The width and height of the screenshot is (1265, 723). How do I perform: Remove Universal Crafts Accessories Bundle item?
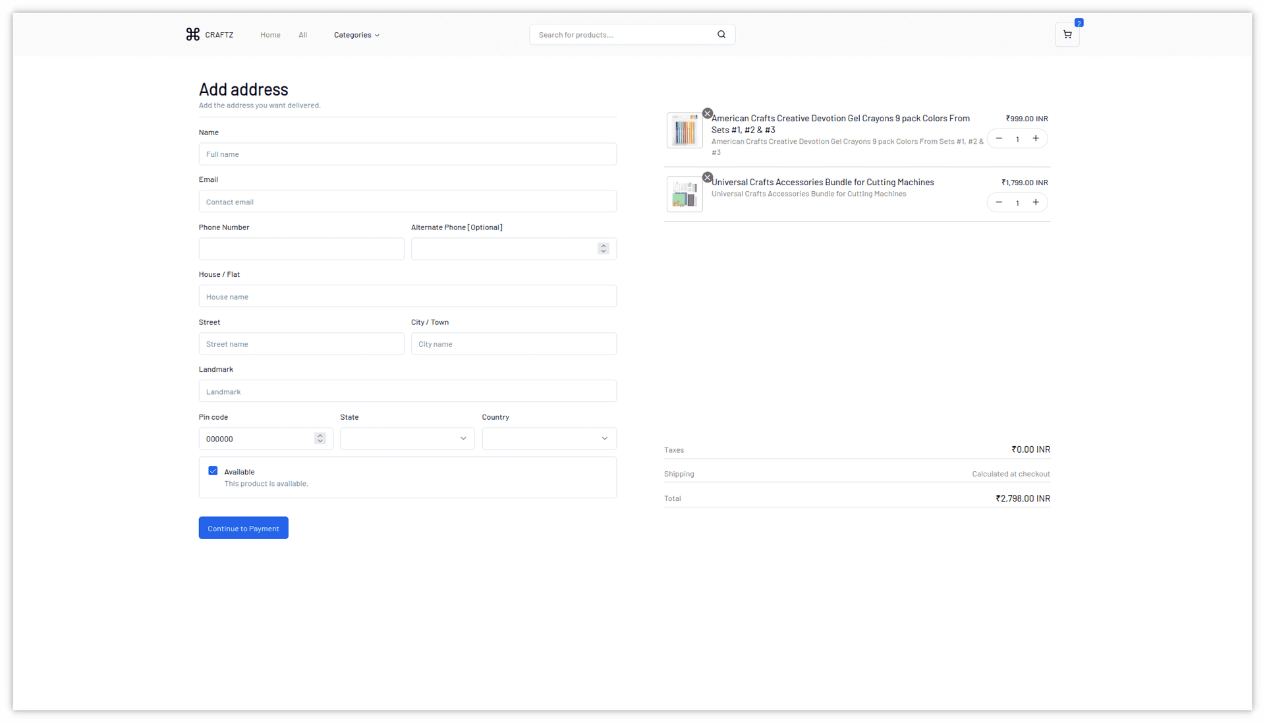[x=707, y=177]
